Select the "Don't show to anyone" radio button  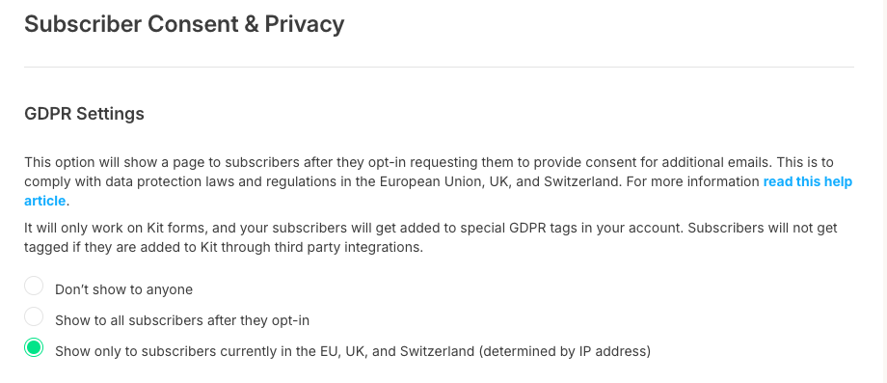[x=34, y=287]
